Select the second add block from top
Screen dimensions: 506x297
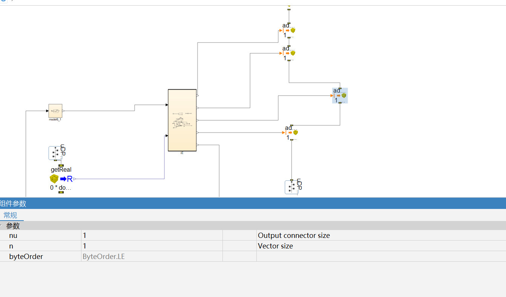pos(289,53)
